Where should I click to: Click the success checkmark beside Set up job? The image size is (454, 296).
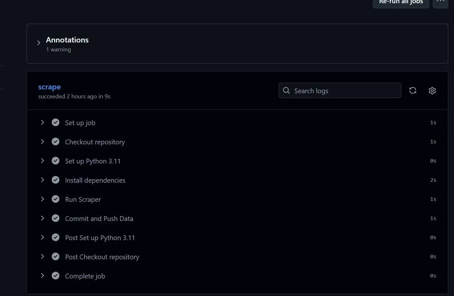[56, 123]
